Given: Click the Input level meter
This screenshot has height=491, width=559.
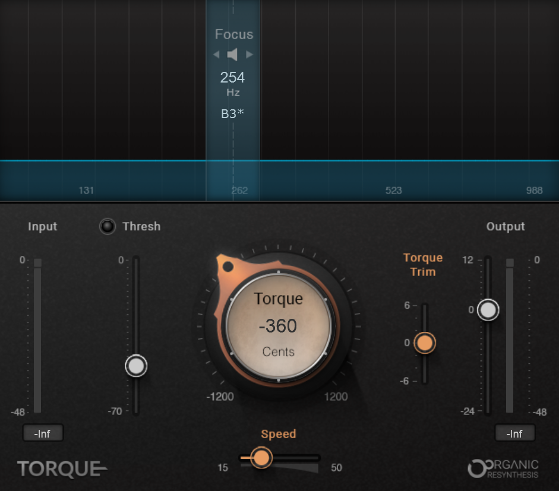Looking at the screenshot, I should tap(37, 335).
